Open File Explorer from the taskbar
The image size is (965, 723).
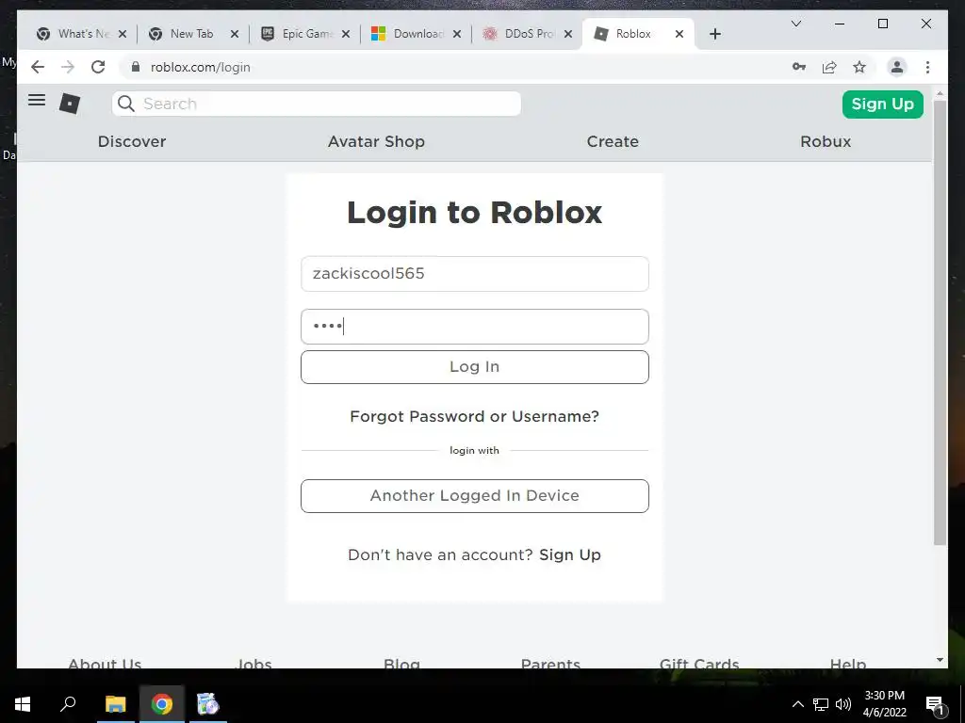click(x=115, y=704)
